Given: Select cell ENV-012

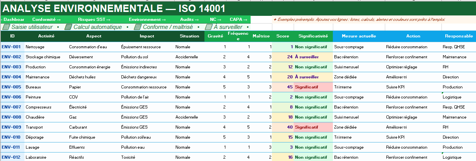Looking at the screenshot, I should coord(12,157).
